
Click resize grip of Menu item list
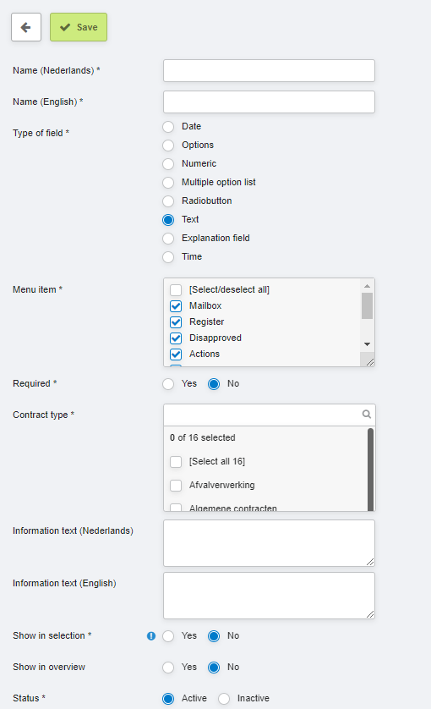click(370, 362)
